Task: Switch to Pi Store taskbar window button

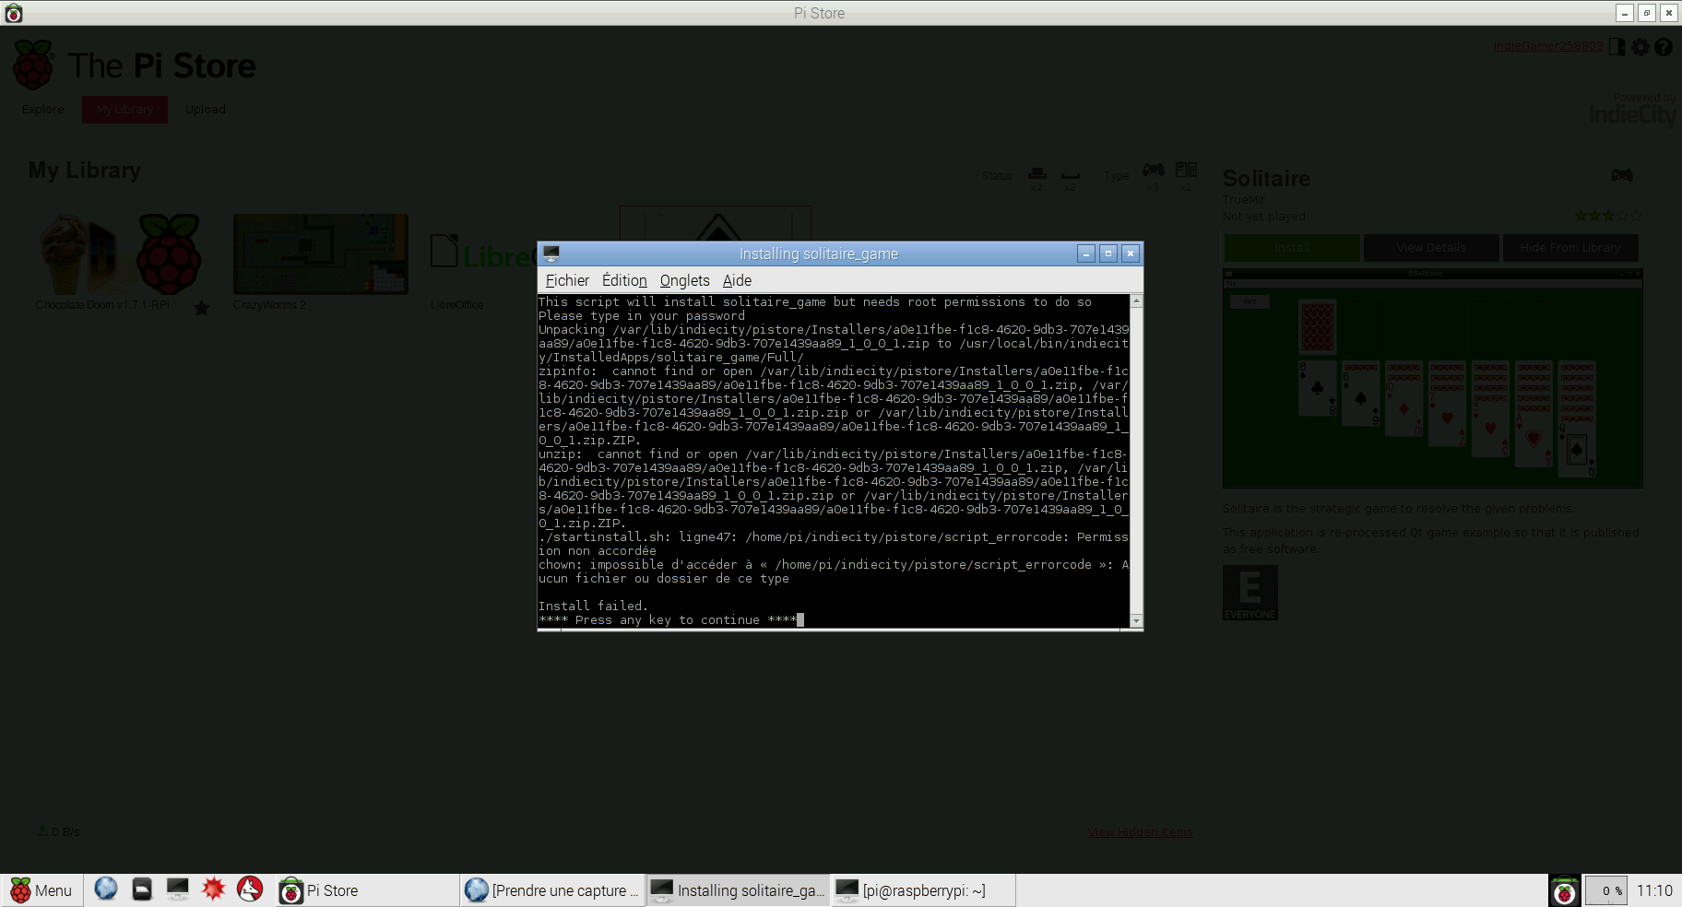Action: coord(367,890)
